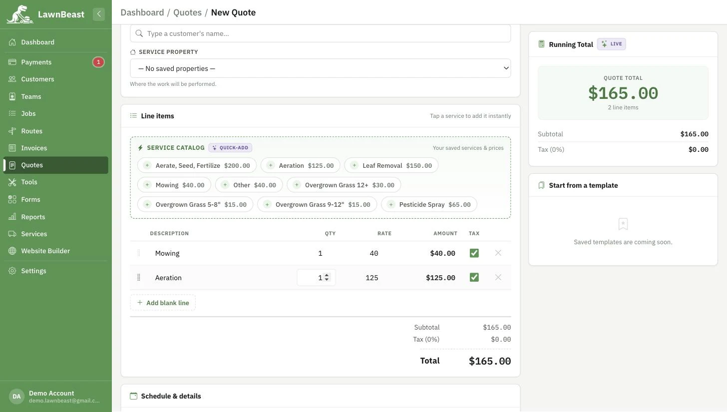Click the LawnBeast dinosaur logo
The image size is (727, 412).
(19, 14)
